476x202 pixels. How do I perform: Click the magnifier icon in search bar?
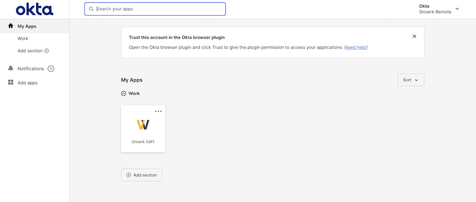91,9
